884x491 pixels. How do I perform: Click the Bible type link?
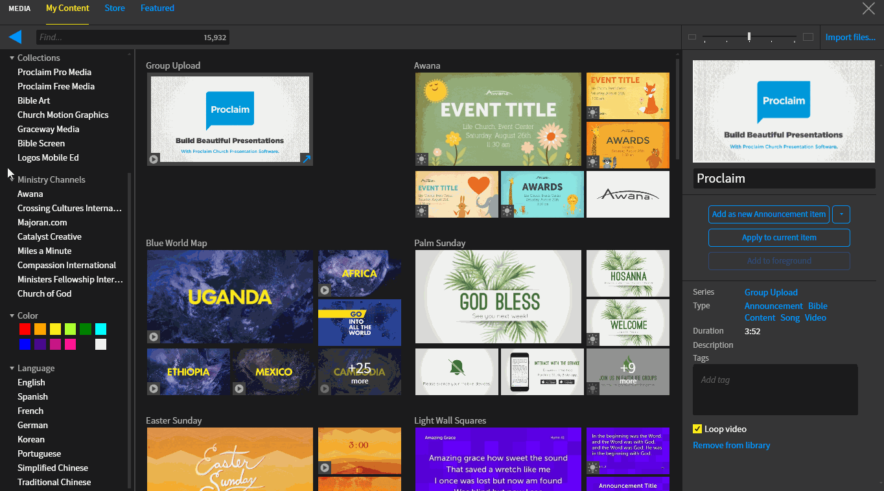click(x=818, y=306)
